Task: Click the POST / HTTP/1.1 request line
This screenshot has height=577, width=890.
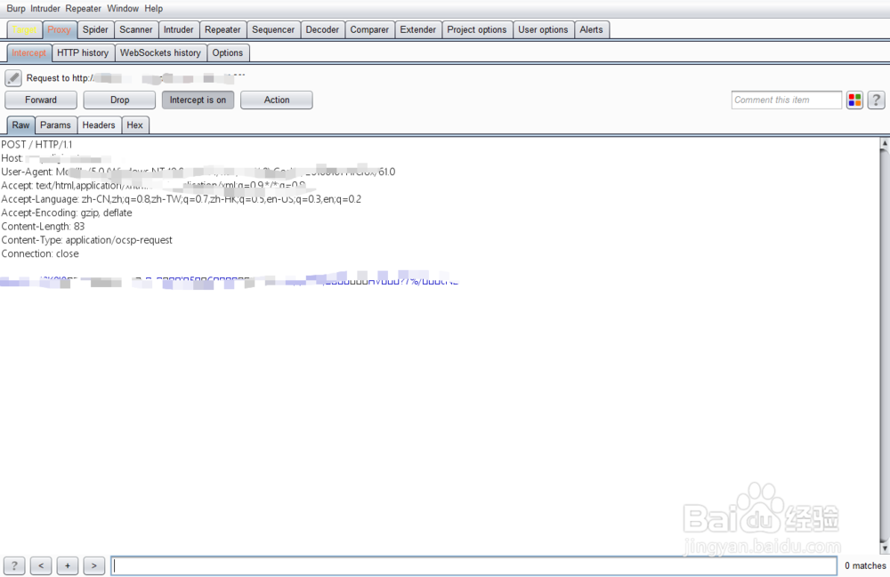Action: pyautogui.click(x=36, y=145)
